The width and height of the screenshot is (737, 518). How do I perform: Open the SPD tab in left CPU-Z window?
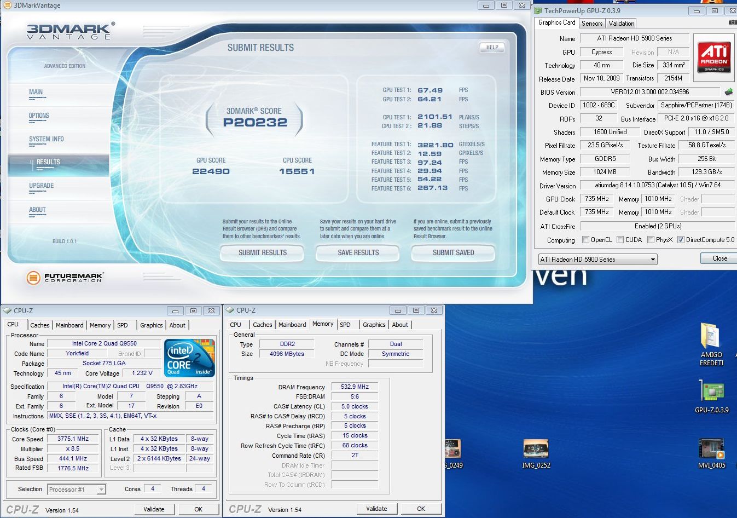click(x=123, y=325)
